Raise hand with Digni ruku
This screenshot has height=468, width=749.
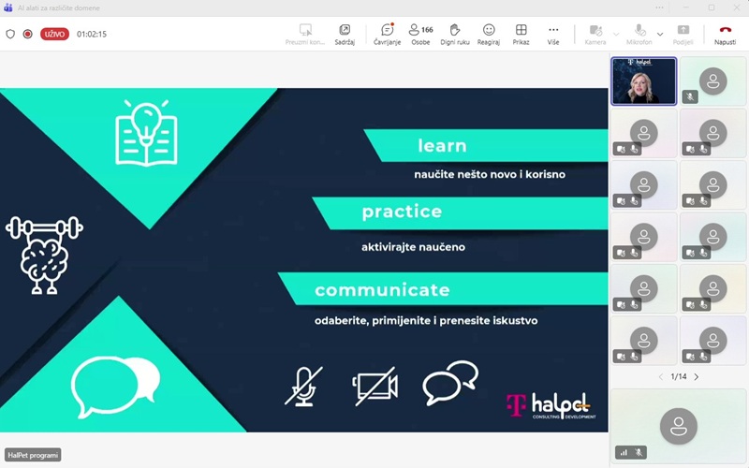pyautogui.click(x=455, y=34)
